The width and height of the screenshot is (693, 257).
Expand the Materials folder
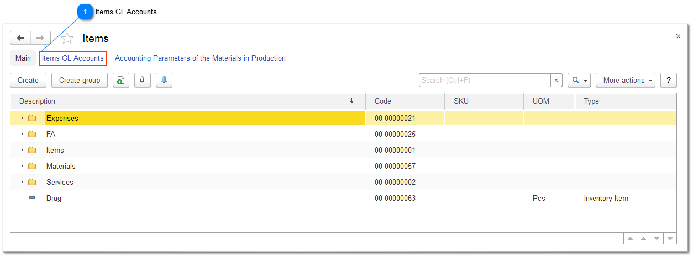coord(23,166)
